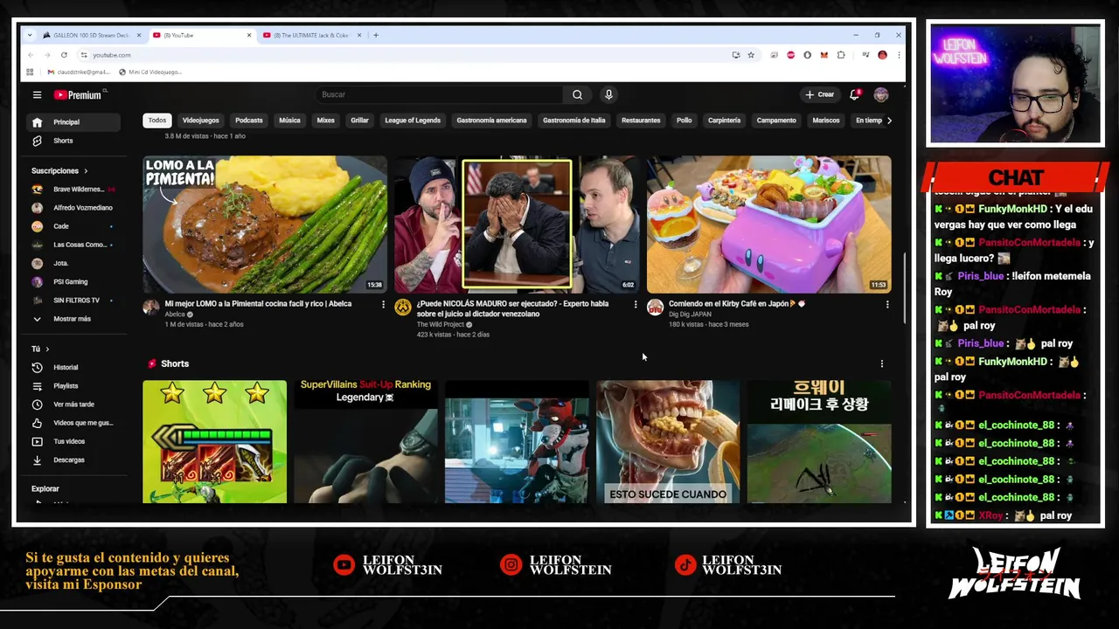
Task: Open the YouTube account avatar menu
Action: click(881, 94)
